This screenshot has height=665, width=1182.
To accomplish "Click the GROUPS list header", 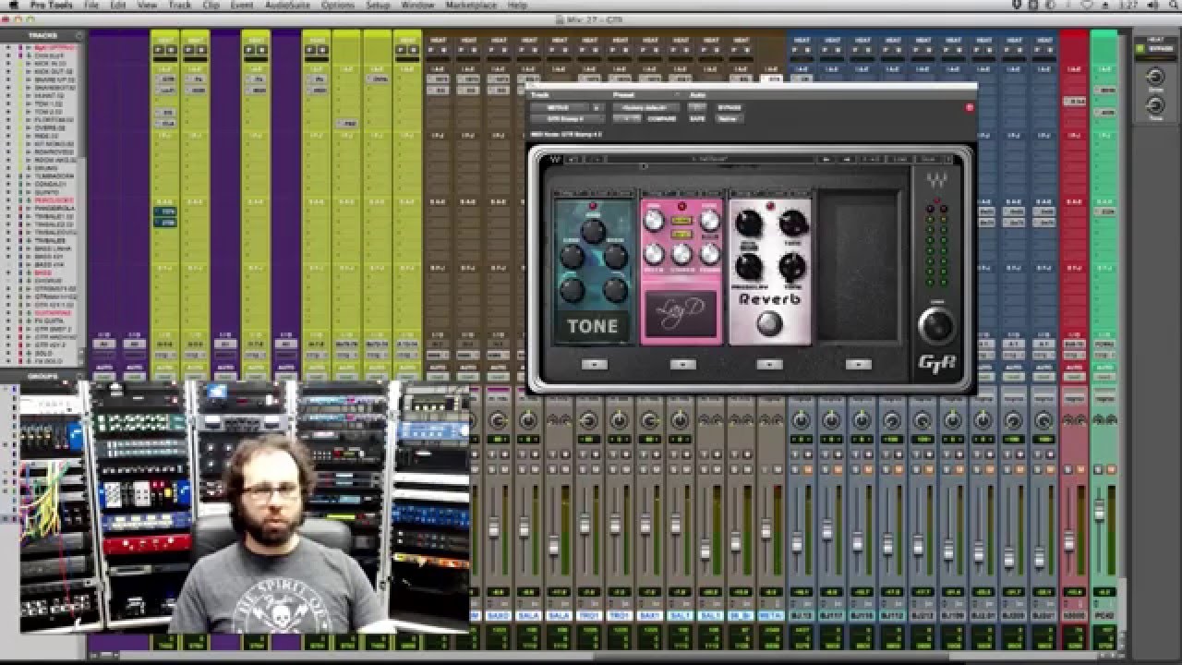I will tap(43, 378).
